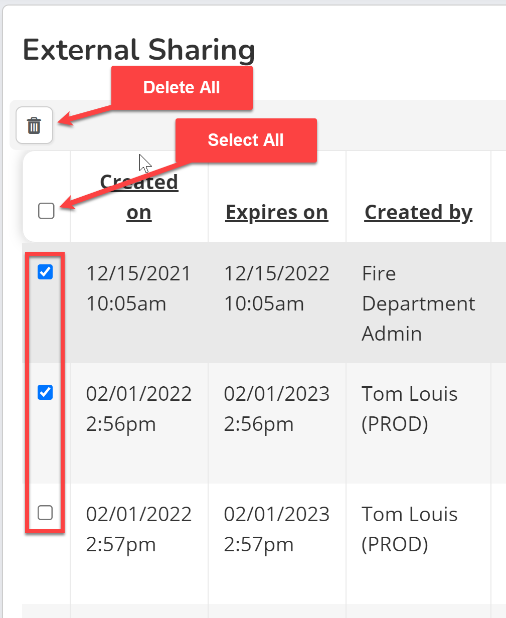Click the red Delete All callout
Screen dimensions: 506x618
(182, 88)
